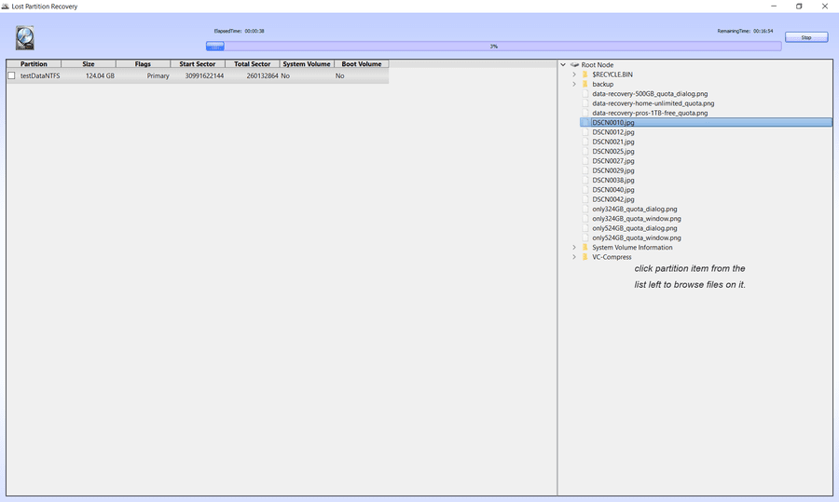839x502 pixels.
Task: Select the VC-Compress tree item
Action: click(x=612, y=257)
